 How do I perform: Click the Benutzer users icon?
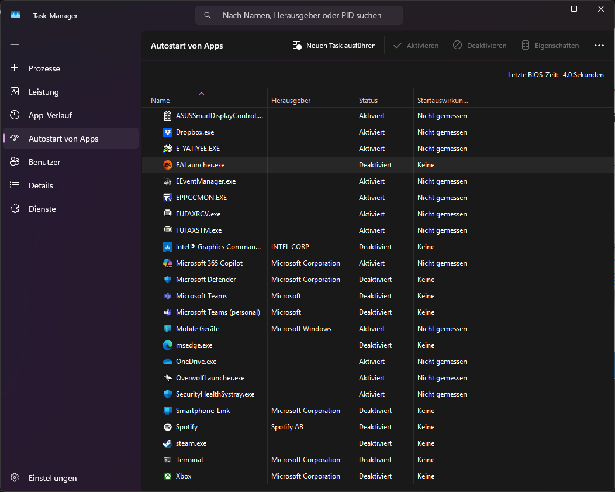tap(15, 161)
